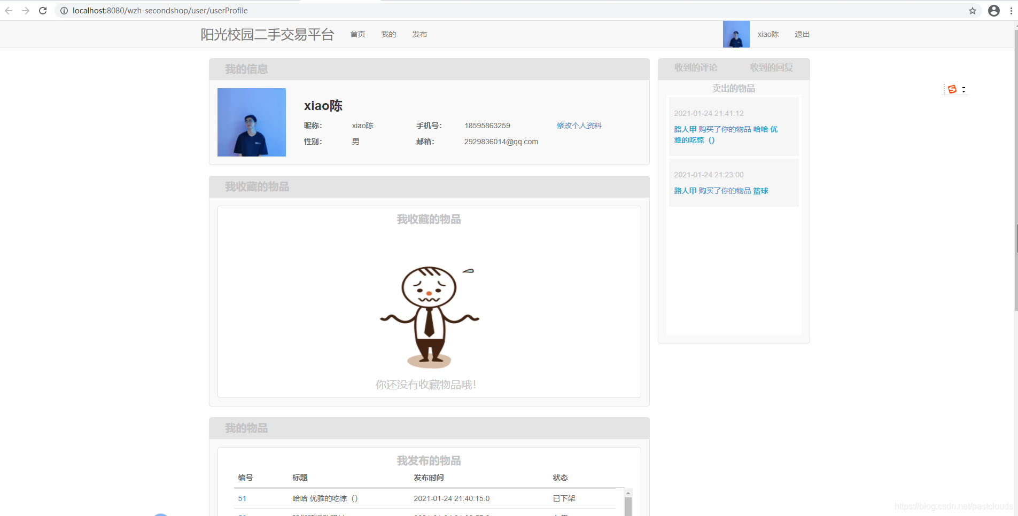The width and height of the screenshot is (1018, 516).
Task: Log out via the 退出 link
Action: (802, 34)
